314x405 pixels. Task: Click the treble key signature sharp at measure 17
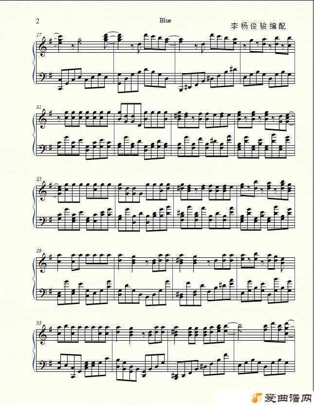click(49, 40)
